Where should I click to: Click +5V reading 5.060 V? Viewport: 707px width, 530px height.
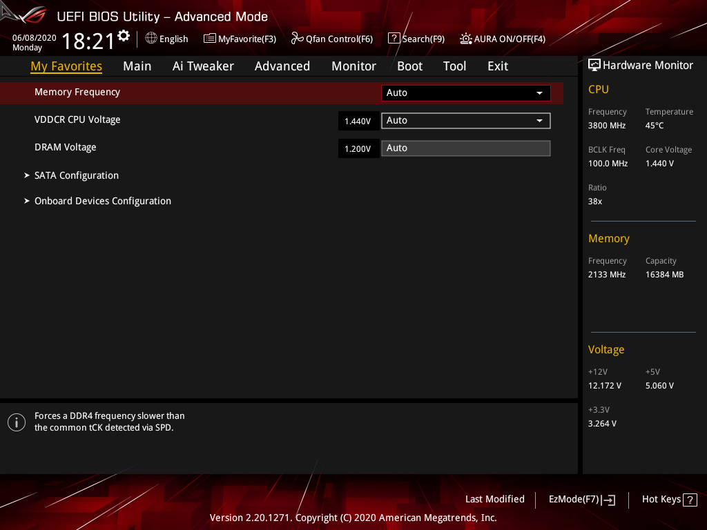coord(659,386)
